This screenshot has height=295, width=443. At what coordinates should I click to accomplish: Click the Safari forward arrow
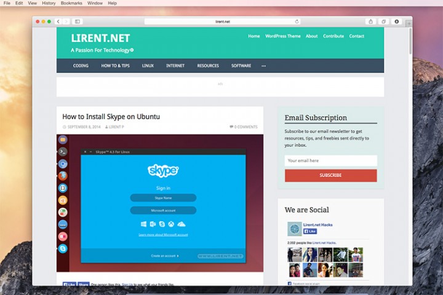66,22
